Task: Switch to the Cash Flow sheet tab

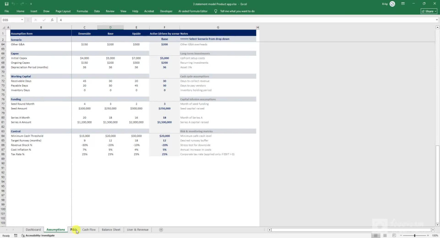Action: pyautogui.click(x=89, y=230)
